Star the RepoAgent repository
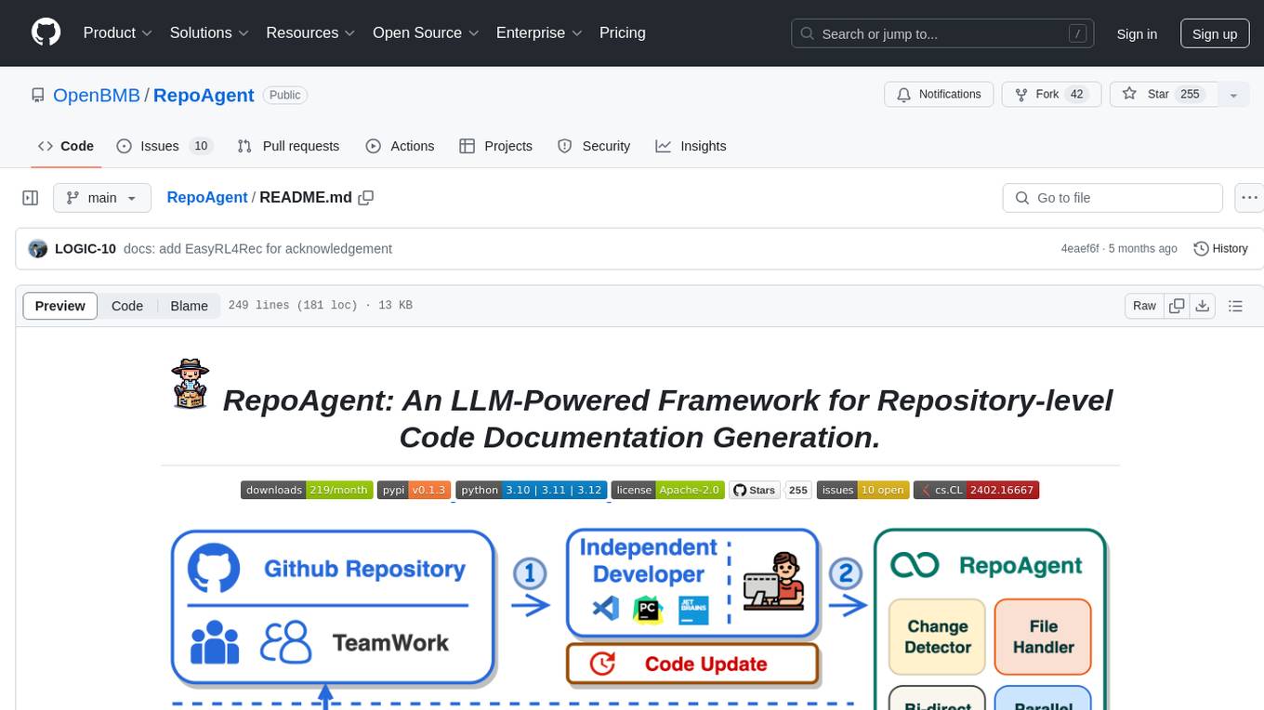 (x=1164, y=95)
